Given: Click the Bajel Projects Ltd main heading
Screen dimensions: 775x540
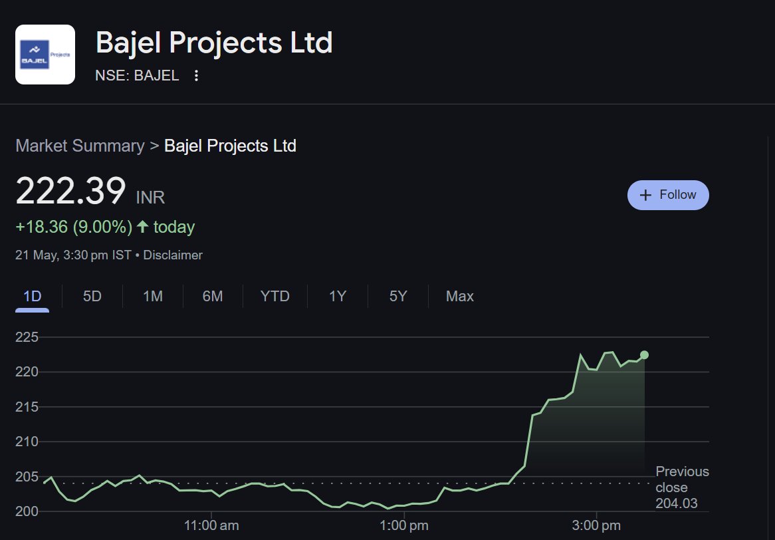Looking at the screenshot, I should [x=214, y=43].
